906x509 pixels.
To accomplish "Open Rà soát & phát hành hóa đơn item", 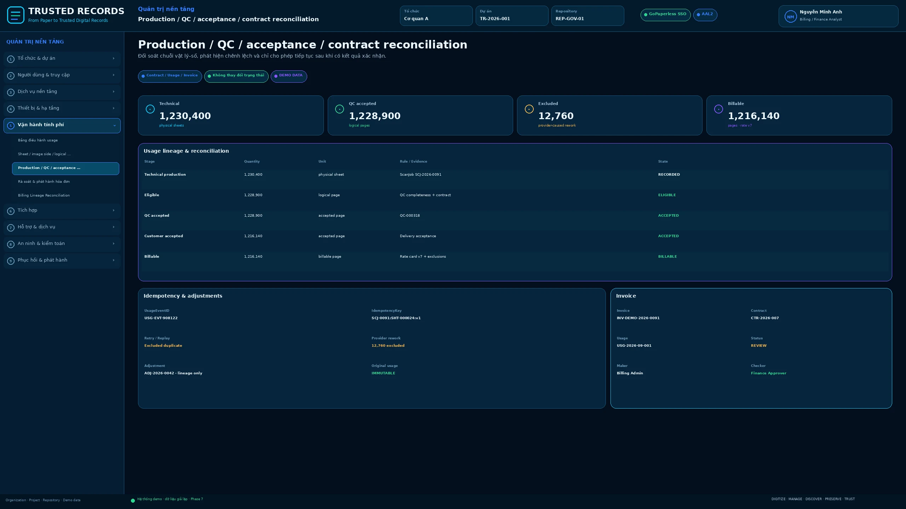I will tap(65, 182).
